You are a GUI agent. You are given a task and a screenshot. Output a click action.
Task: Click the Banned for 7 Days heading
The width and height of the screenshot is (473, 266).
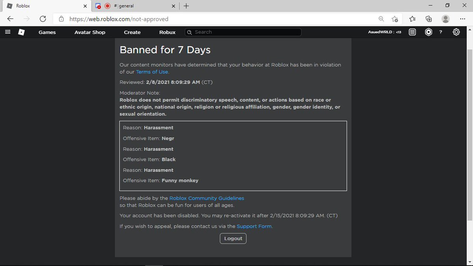(165, 50)
